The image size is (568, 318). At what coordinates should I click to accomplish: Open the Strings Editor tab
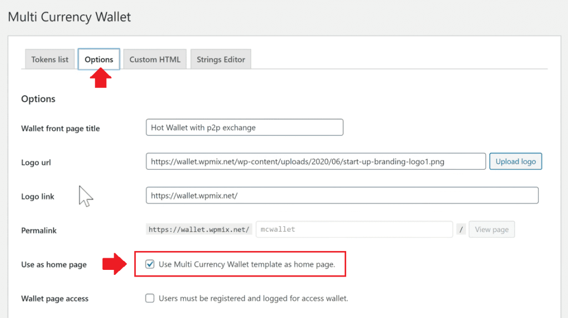(221, 59)
